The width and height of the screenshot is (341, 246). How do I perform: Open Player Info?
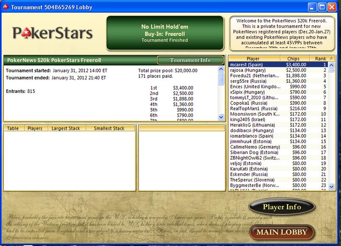coord(282,207)
